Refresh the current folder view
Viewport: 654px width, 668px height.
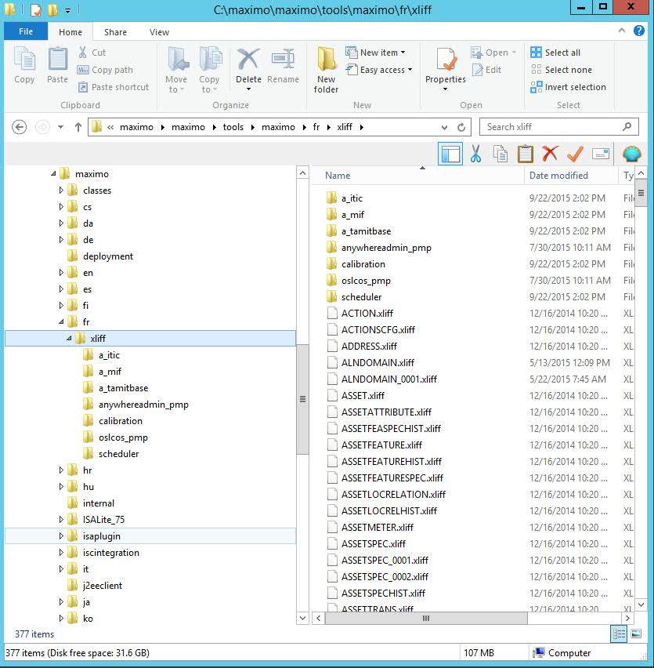pyautogui.click(x=461, y=127)
